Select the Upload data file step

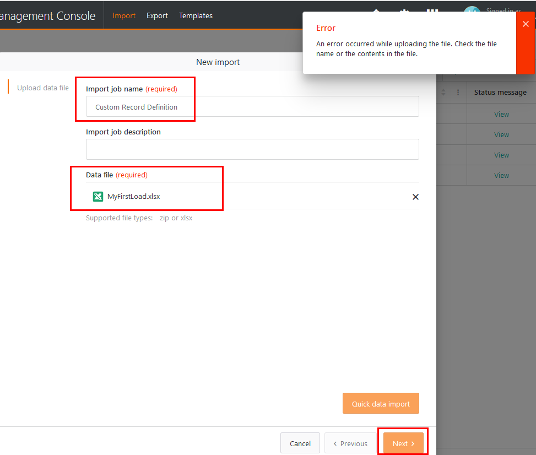tap(43, 88)
